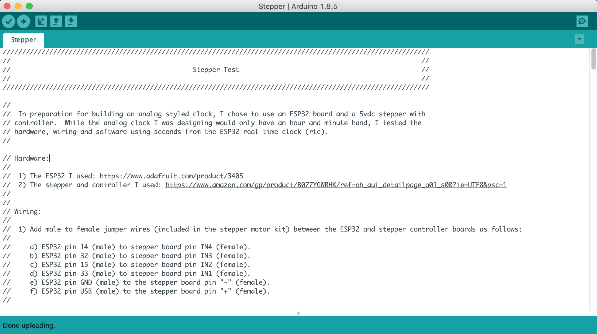Click the window title 'Stepper | Arduino 1.8.5'

tap(298, 6)
